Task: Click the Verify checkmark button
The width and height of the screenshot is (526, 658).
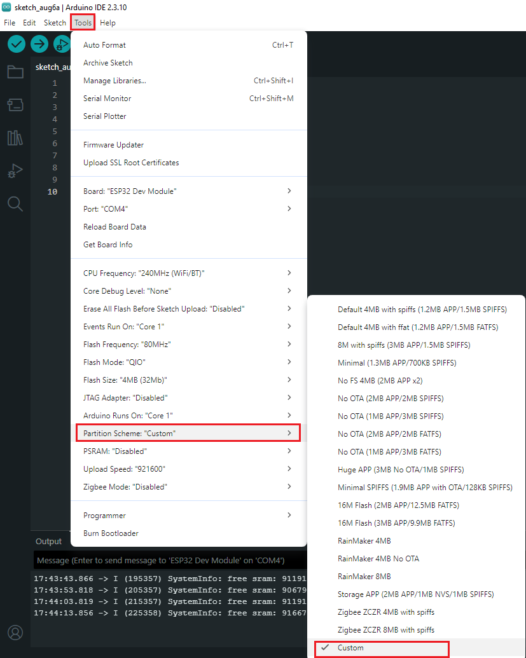Action: coord(17,44)
